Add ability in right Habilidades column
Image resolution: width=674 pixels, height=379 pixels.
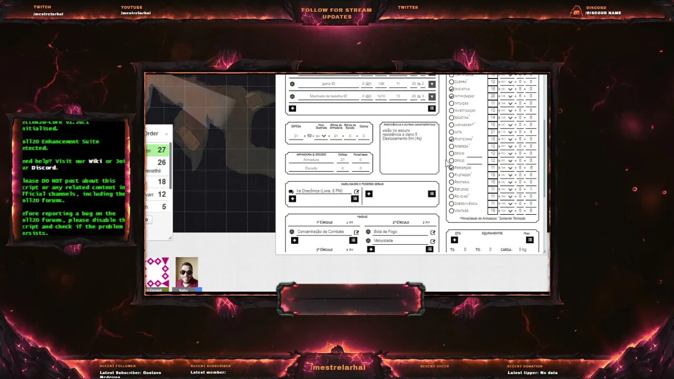(x=369, y=194)
